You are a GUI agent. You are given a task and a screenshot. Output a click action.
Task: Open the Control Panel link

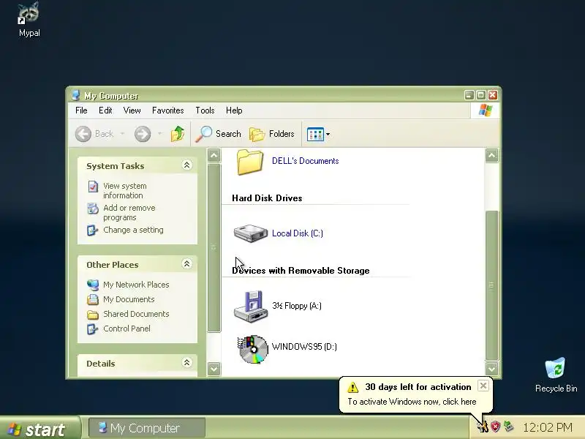[x=127, y=329]
